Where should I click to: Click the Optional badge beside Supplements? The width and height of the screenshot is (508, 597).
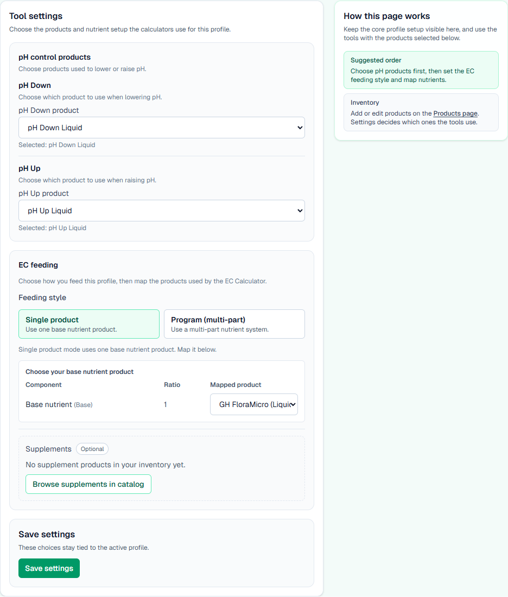92,449
